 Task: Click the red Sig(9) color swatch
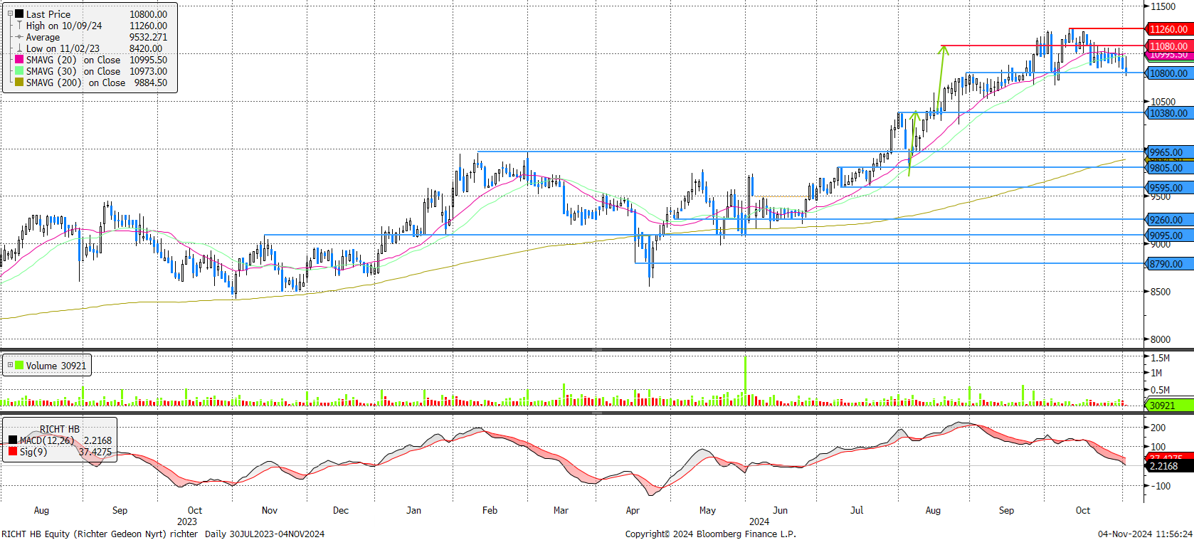click(x=13, y=451)
